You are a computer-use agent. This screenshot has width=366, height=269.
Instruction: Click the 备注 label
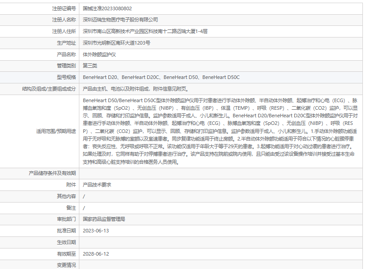pyautogui.click(x=71, y=208)
